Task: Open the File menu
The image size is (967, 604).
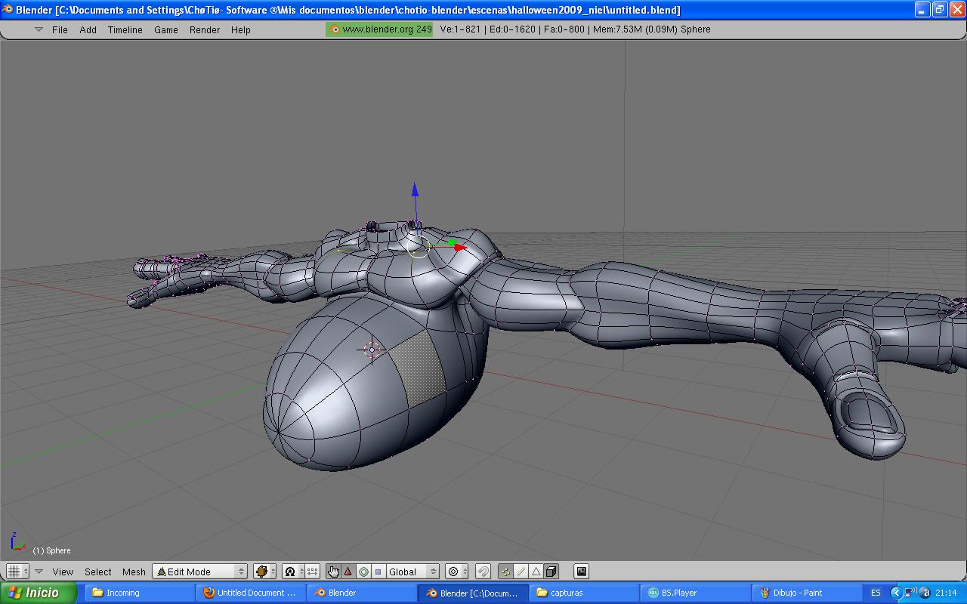Action: click(x=60, y=29)
